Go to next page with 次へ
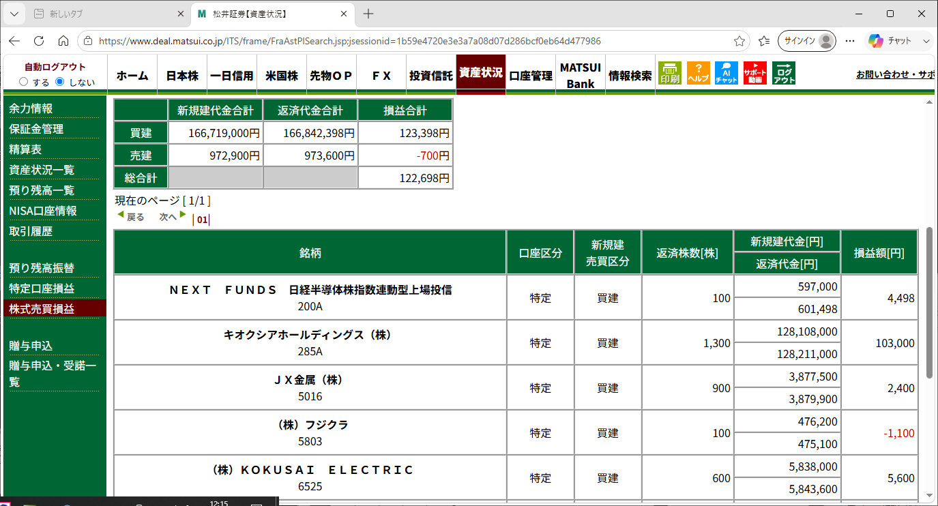This screenshot has width=938, height=506. pos(173,216)
